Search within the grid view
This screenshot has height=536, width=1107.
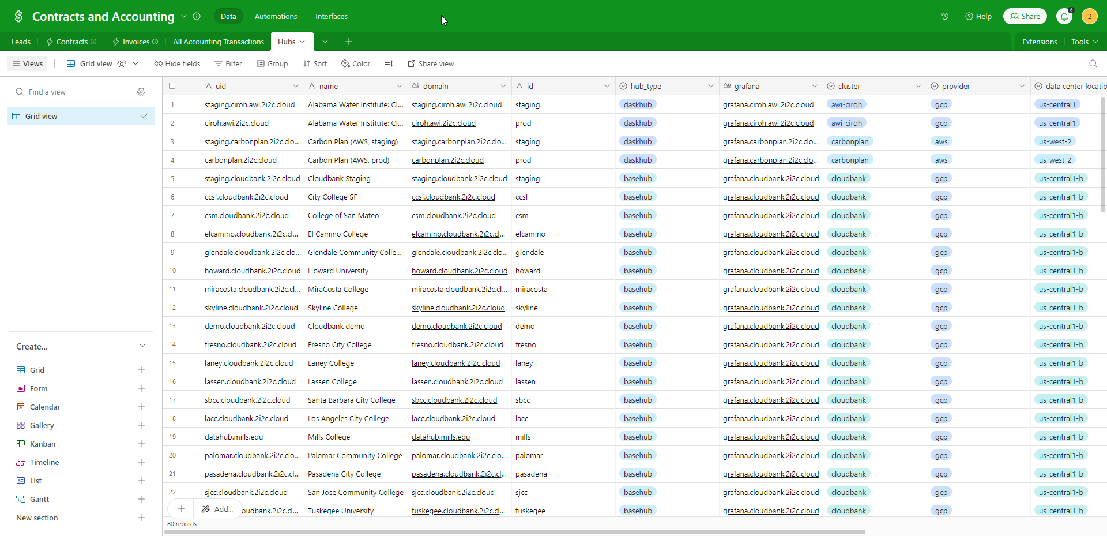[x=1094, y=63]
